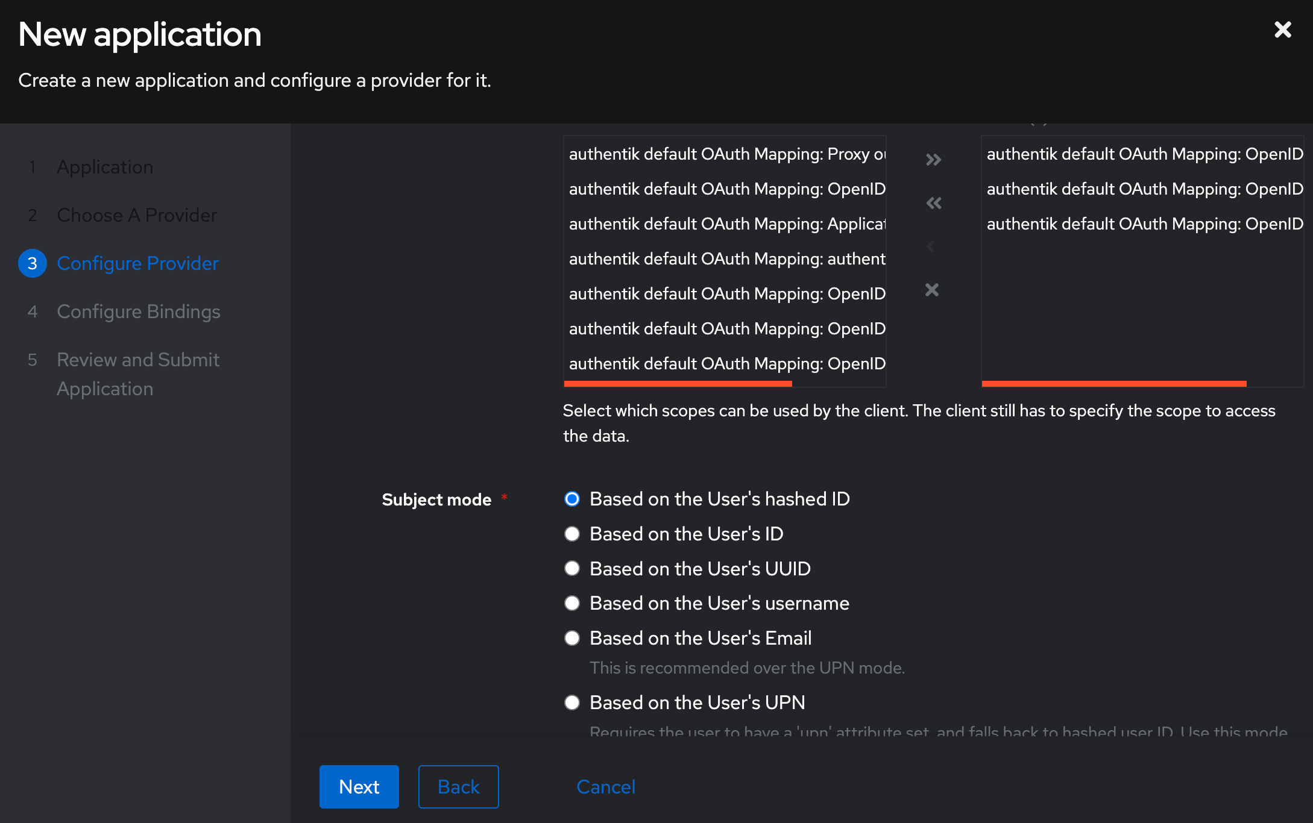This screenshot has height=823, width=1313.
Task: Click the add all double-right chevron icon
Action: coord(933,160)
